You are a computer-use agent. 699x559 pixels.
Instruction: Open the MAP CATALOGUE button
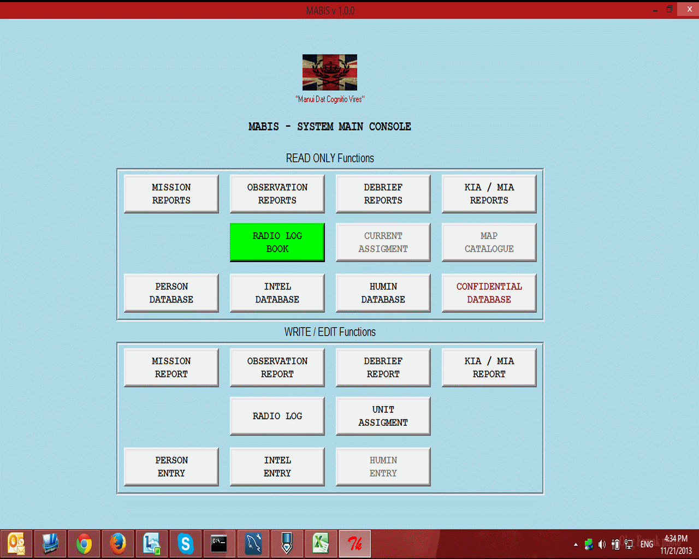[489, 242]
